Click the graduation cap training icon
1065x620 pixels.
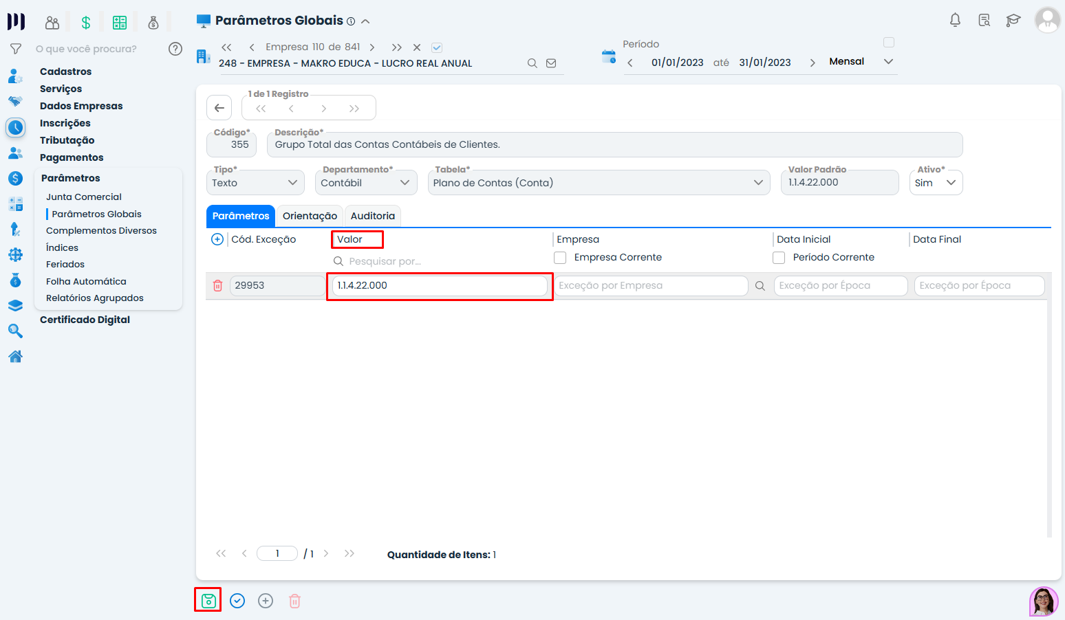1013,21
